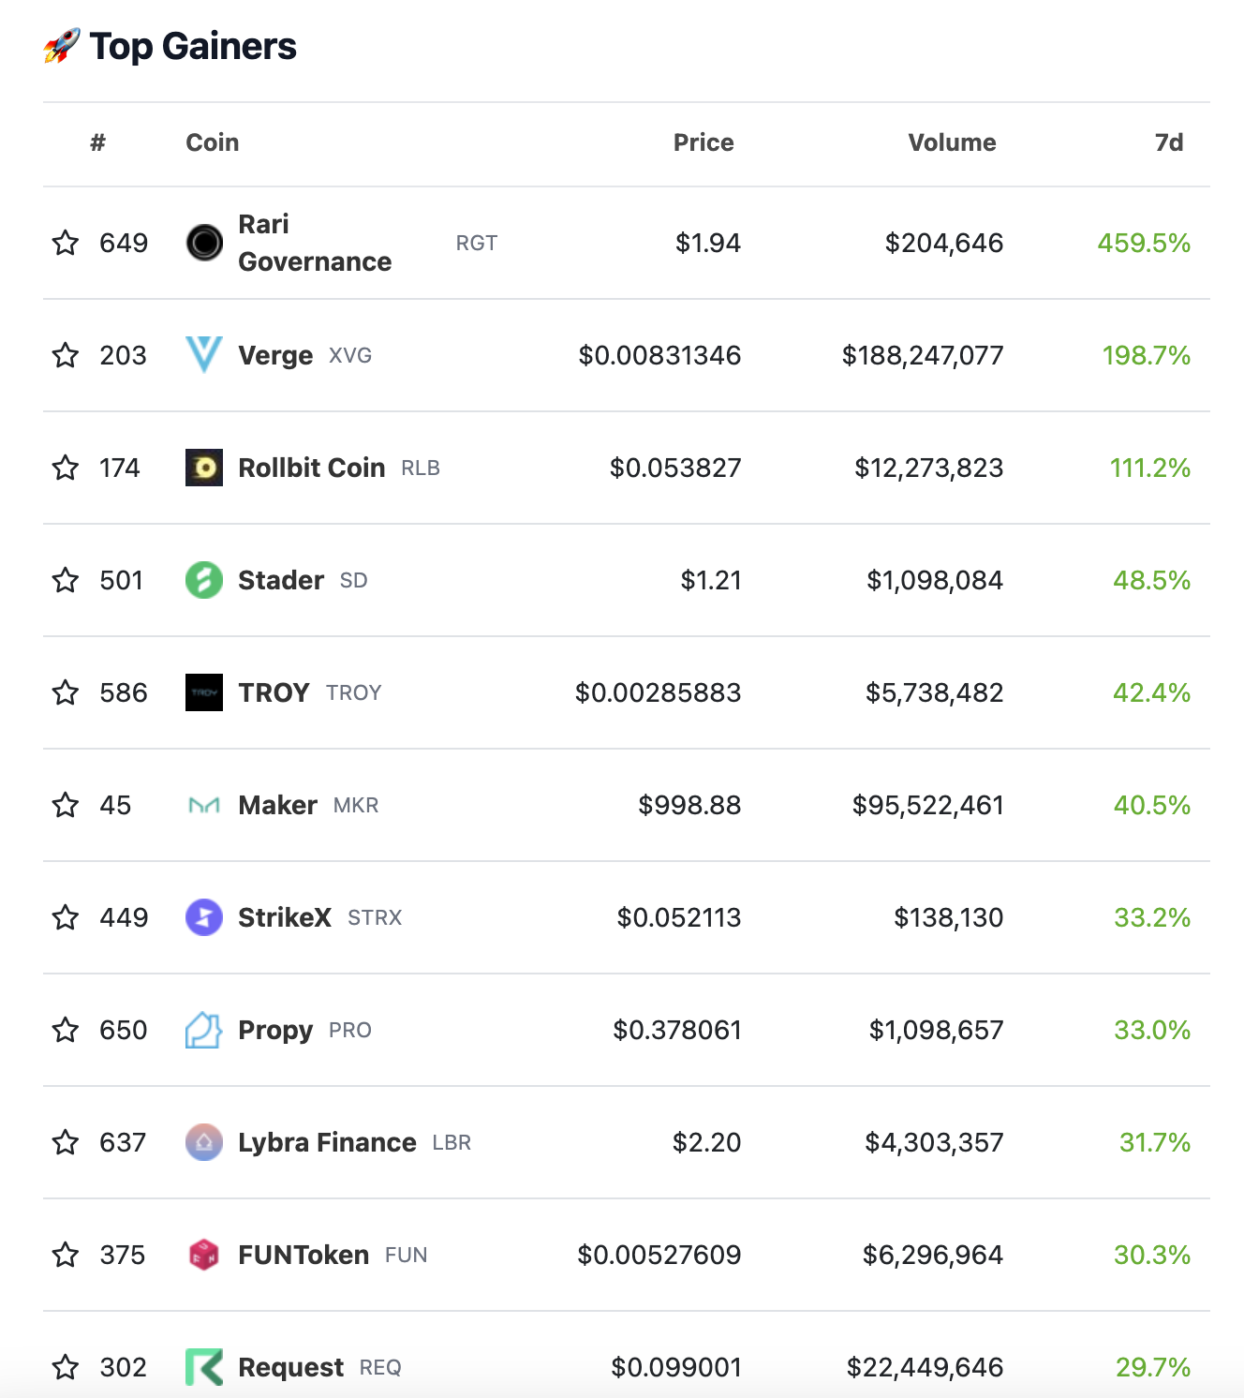
Task: Sort table by Price column header
Action: [703, 142]
